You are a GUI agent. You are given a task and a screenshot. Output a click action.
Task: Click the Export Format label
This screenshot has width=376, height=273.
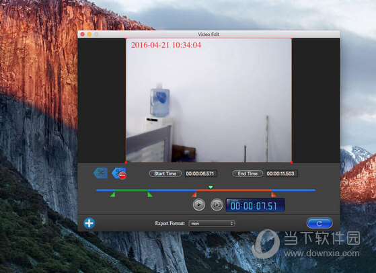tap(170, 223)
